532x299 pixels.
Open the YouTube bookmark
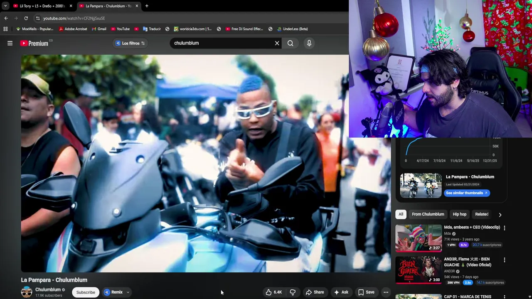120,29
